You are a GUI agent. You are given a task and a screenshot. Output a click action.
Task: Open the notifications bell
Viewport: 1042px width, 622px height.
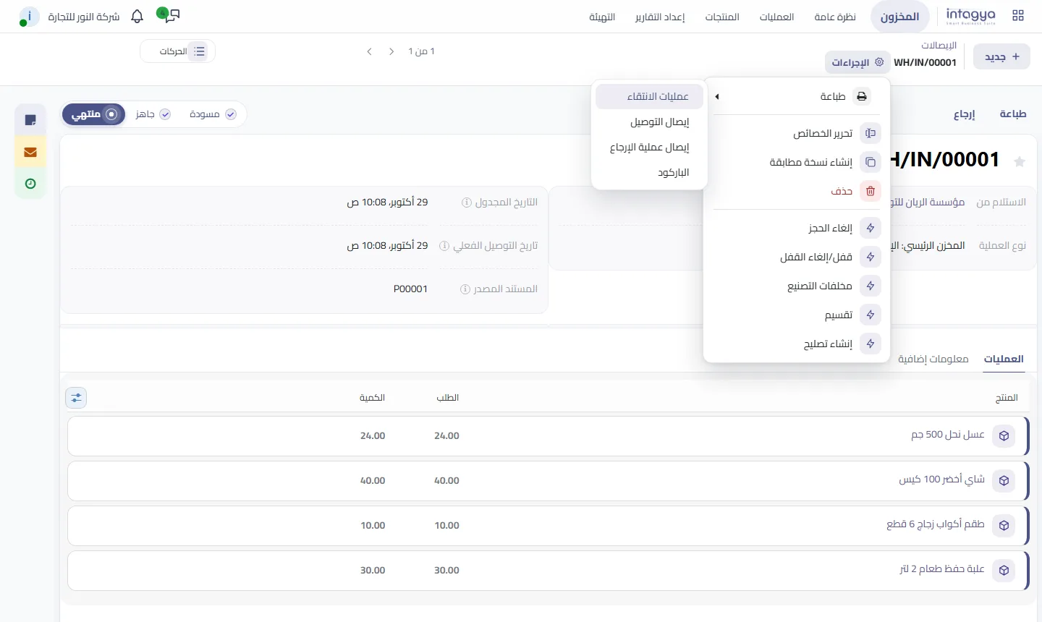click(x=137, y=16)
